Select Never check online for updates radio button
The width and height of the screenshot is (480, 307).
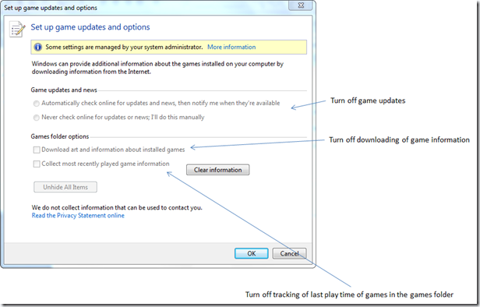pyautogui.click(x=37, y=118)
